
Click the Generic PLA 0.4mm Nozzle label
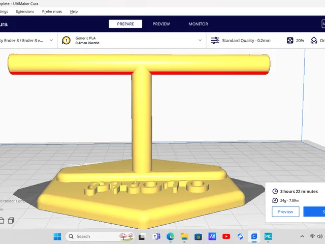[87, 41]
